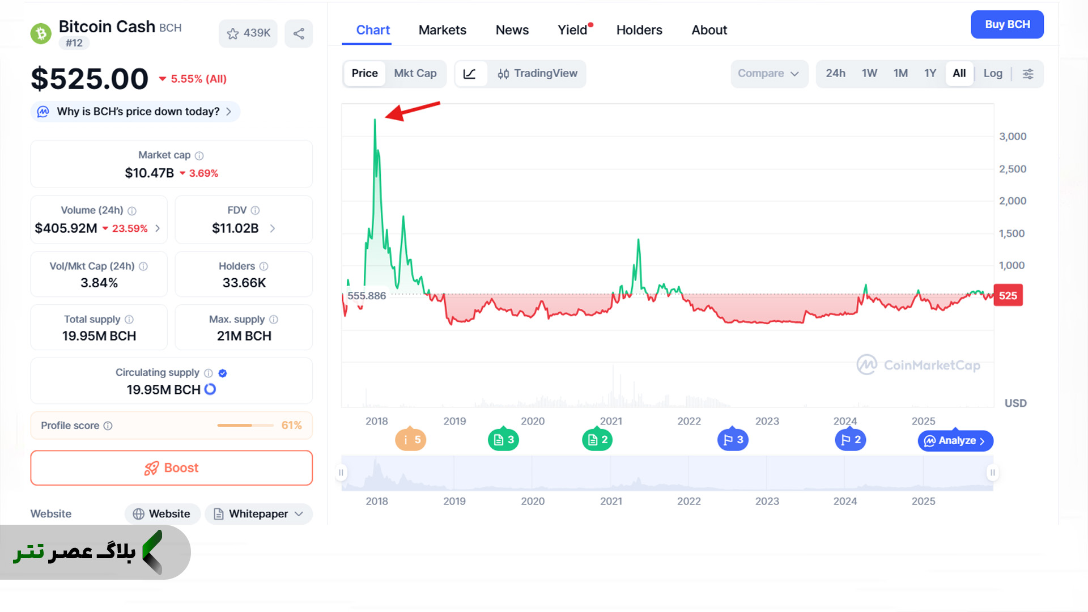Click the Buy BCH button
1088x612 pixels.
click(x=1007, y=24)
